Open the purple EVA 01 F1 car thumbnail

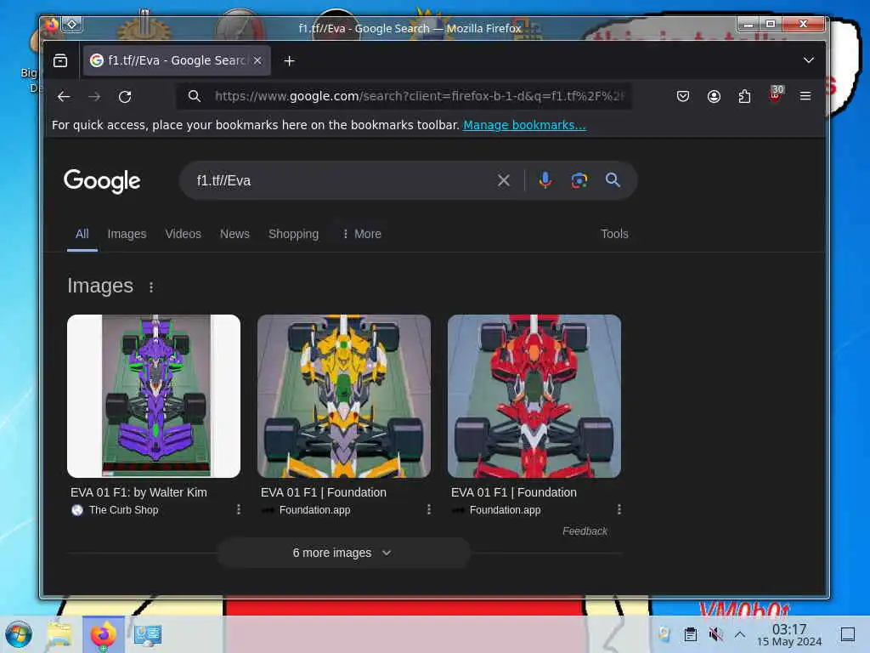[x=154, y=396]
